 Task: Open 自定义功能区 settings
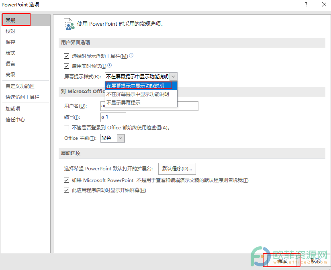tap(26, 86)
